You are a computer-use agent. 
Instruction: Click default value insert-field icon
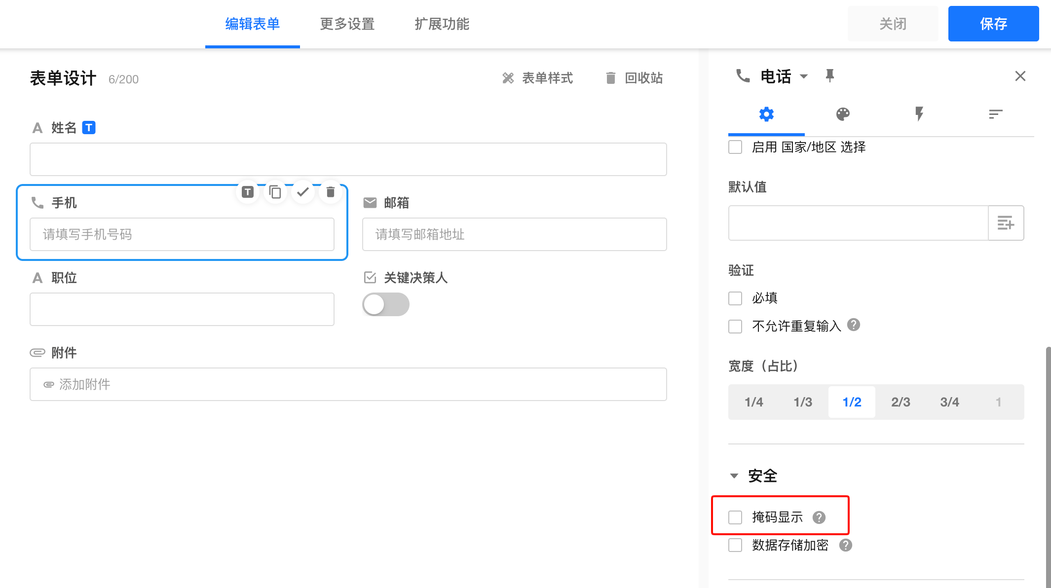(1006, 223)
